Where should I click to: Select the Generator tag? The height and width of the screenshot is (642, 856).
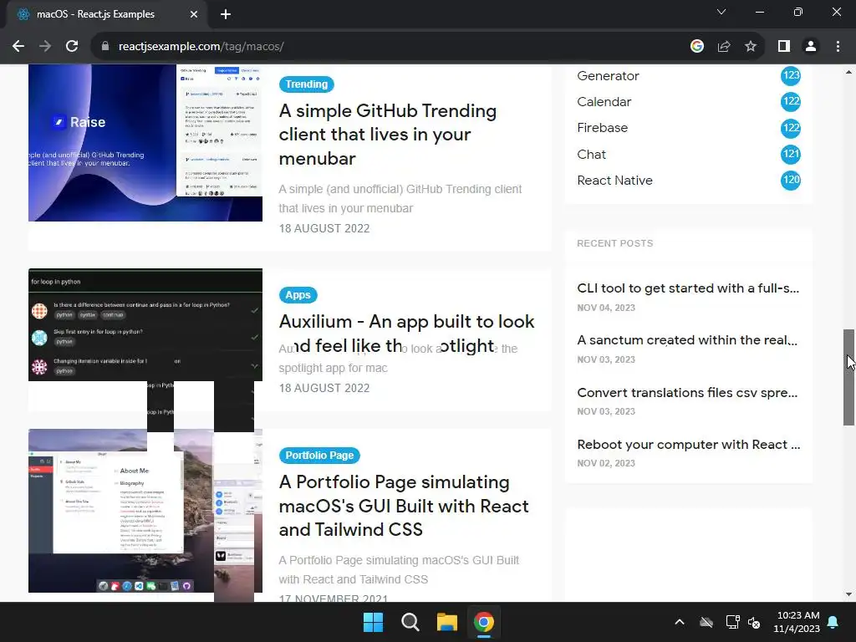pos(608,76)
